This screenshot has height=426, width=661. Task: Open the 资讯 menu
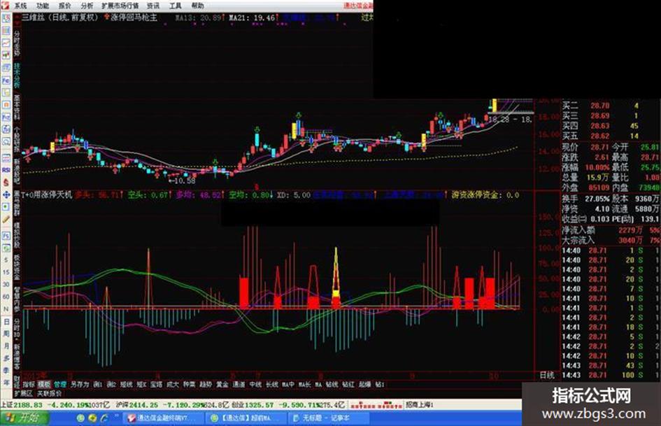coord(153,6)
